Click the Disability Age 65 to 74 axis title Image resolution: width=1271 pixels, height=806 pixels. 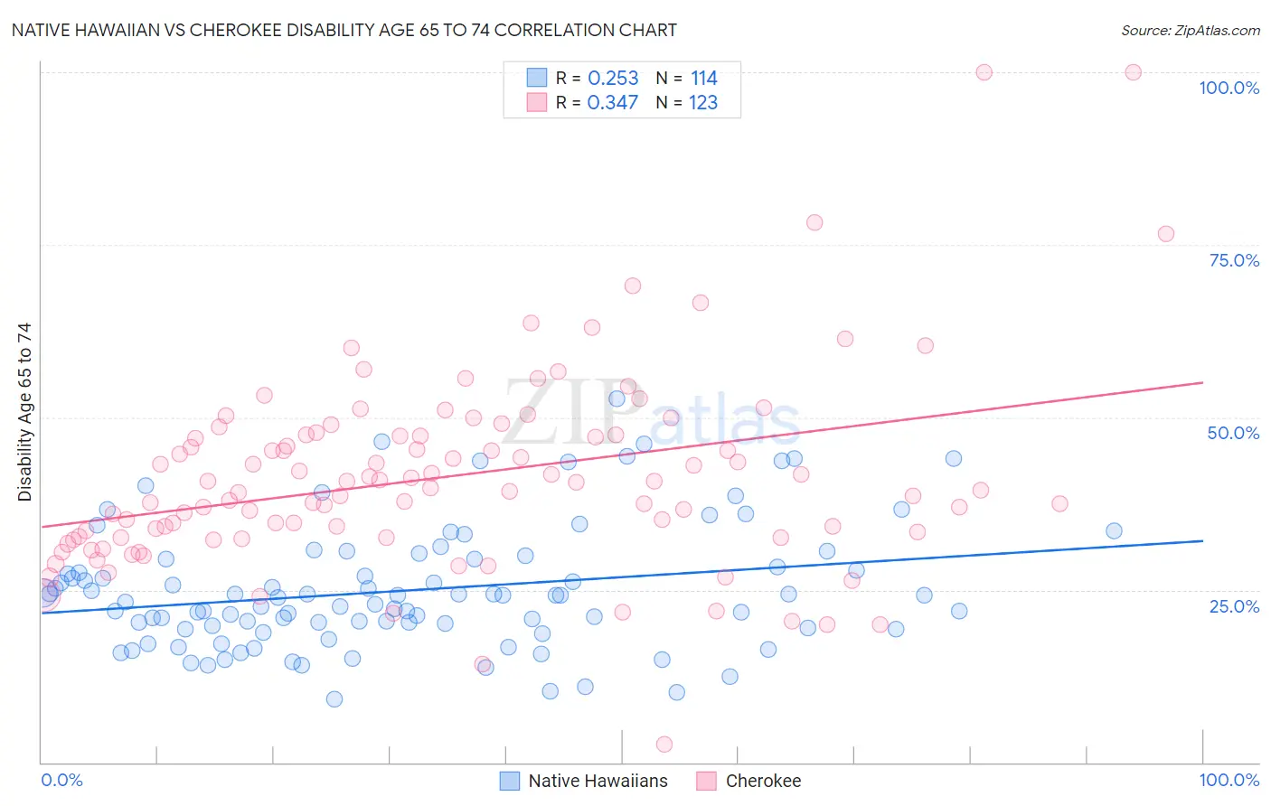[24, 412]
